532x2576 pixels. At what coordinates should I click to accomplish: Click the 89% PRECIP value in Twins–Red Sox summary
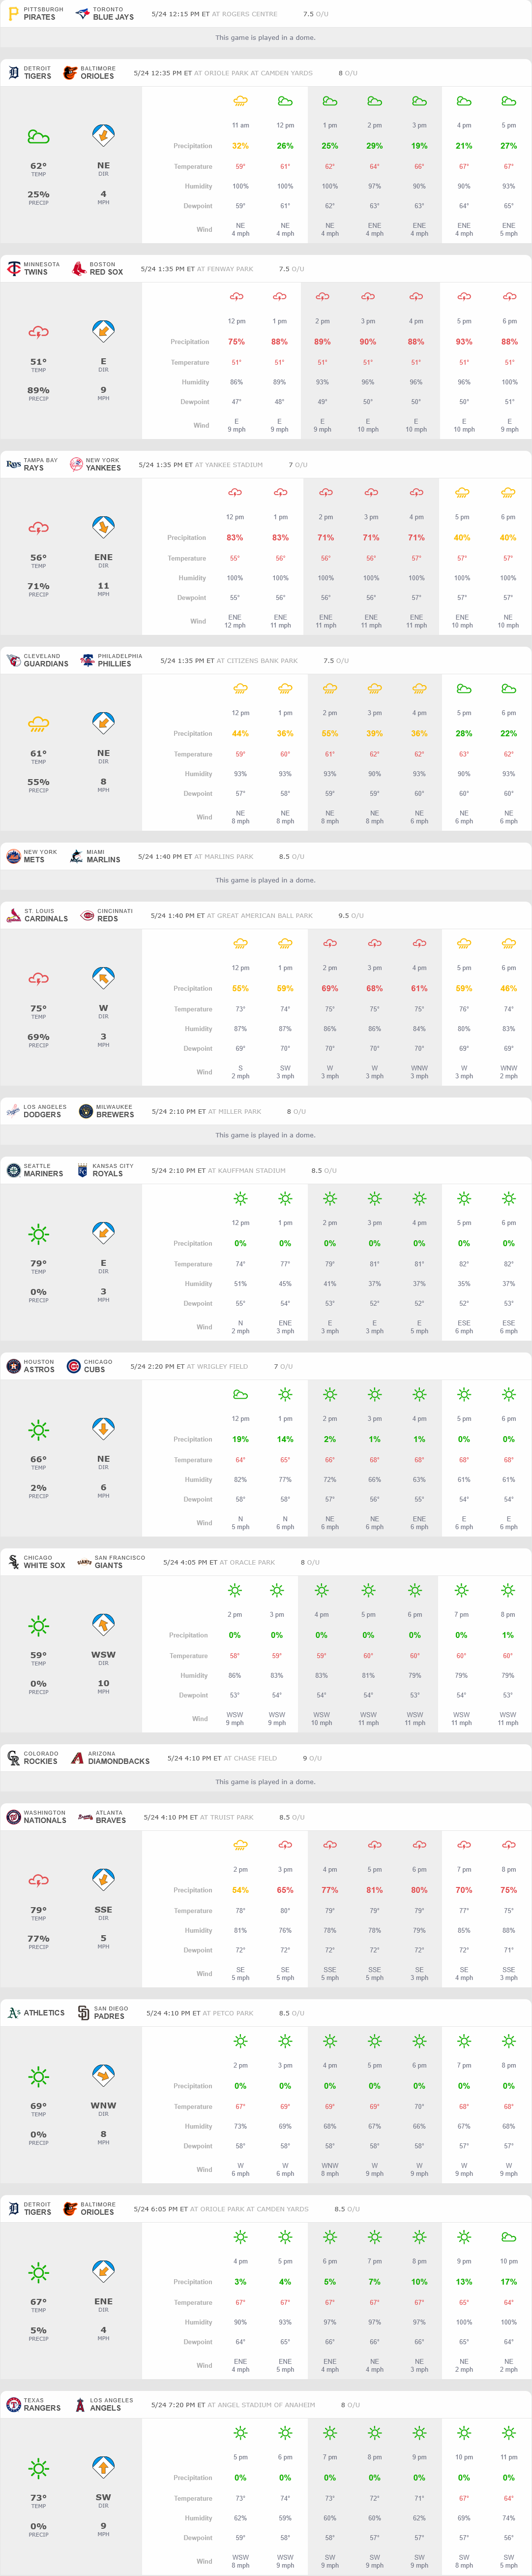pos(38,390)
